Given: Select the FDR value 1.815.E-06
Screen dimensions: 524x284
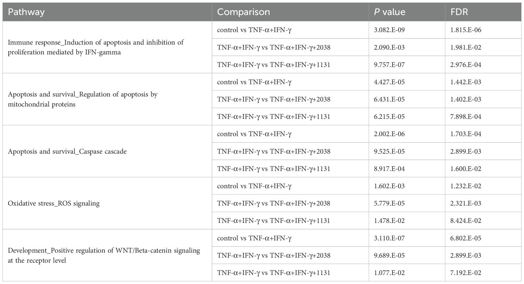Looking at the screenshot, I should tap(466, 30).
